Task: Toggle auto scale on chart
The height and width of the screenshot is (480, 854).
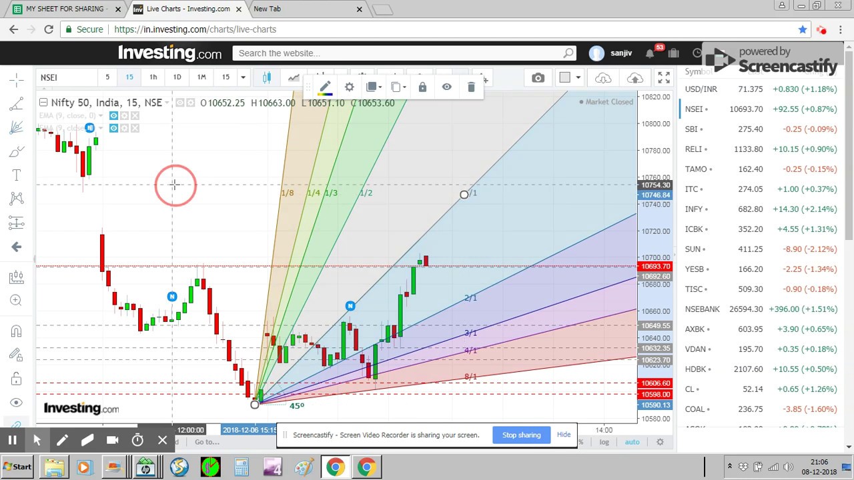Action: (632, 442)
